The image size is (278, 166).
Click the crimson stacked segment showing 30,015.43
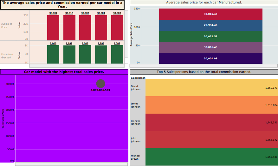pos(210,14)
